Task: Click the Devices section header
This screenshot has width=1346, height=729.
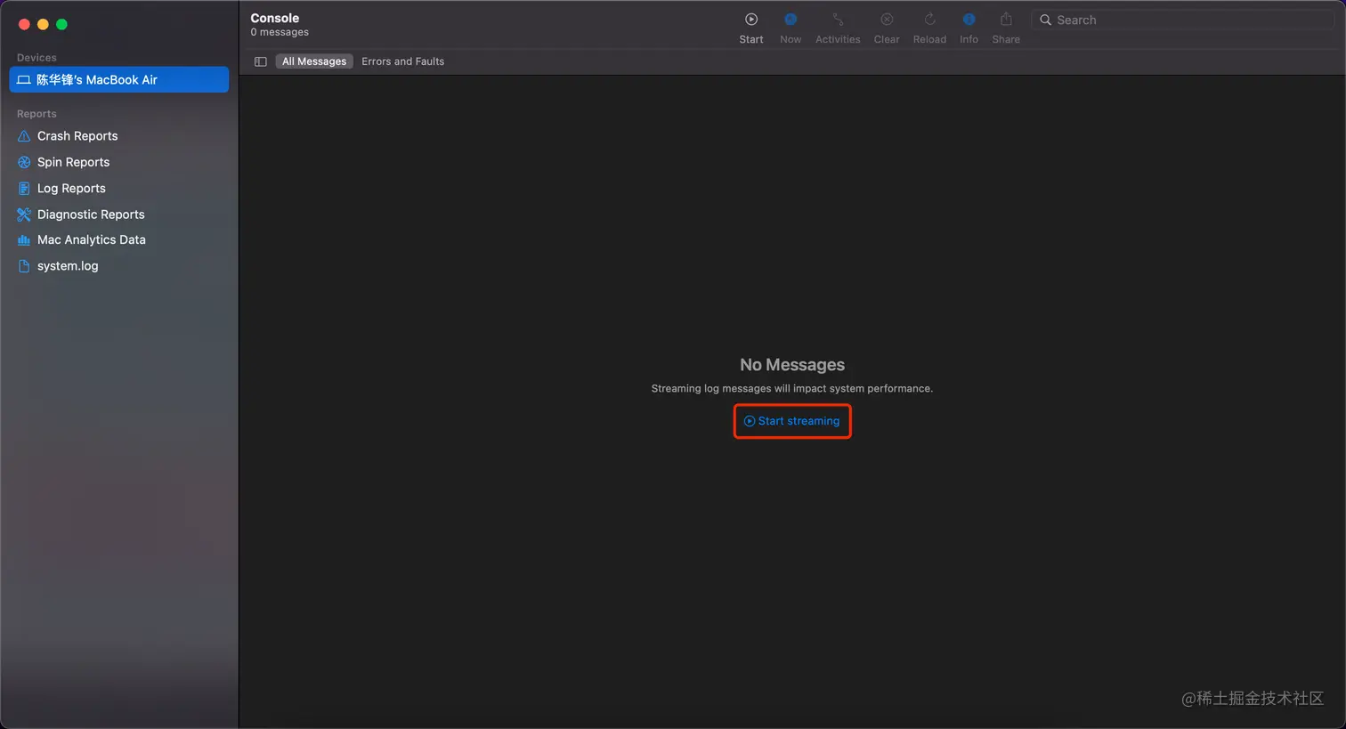Action: tap(36, 58)
